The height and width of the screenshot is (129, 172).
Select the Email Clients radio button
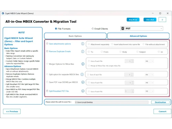(x=93, y=29)
